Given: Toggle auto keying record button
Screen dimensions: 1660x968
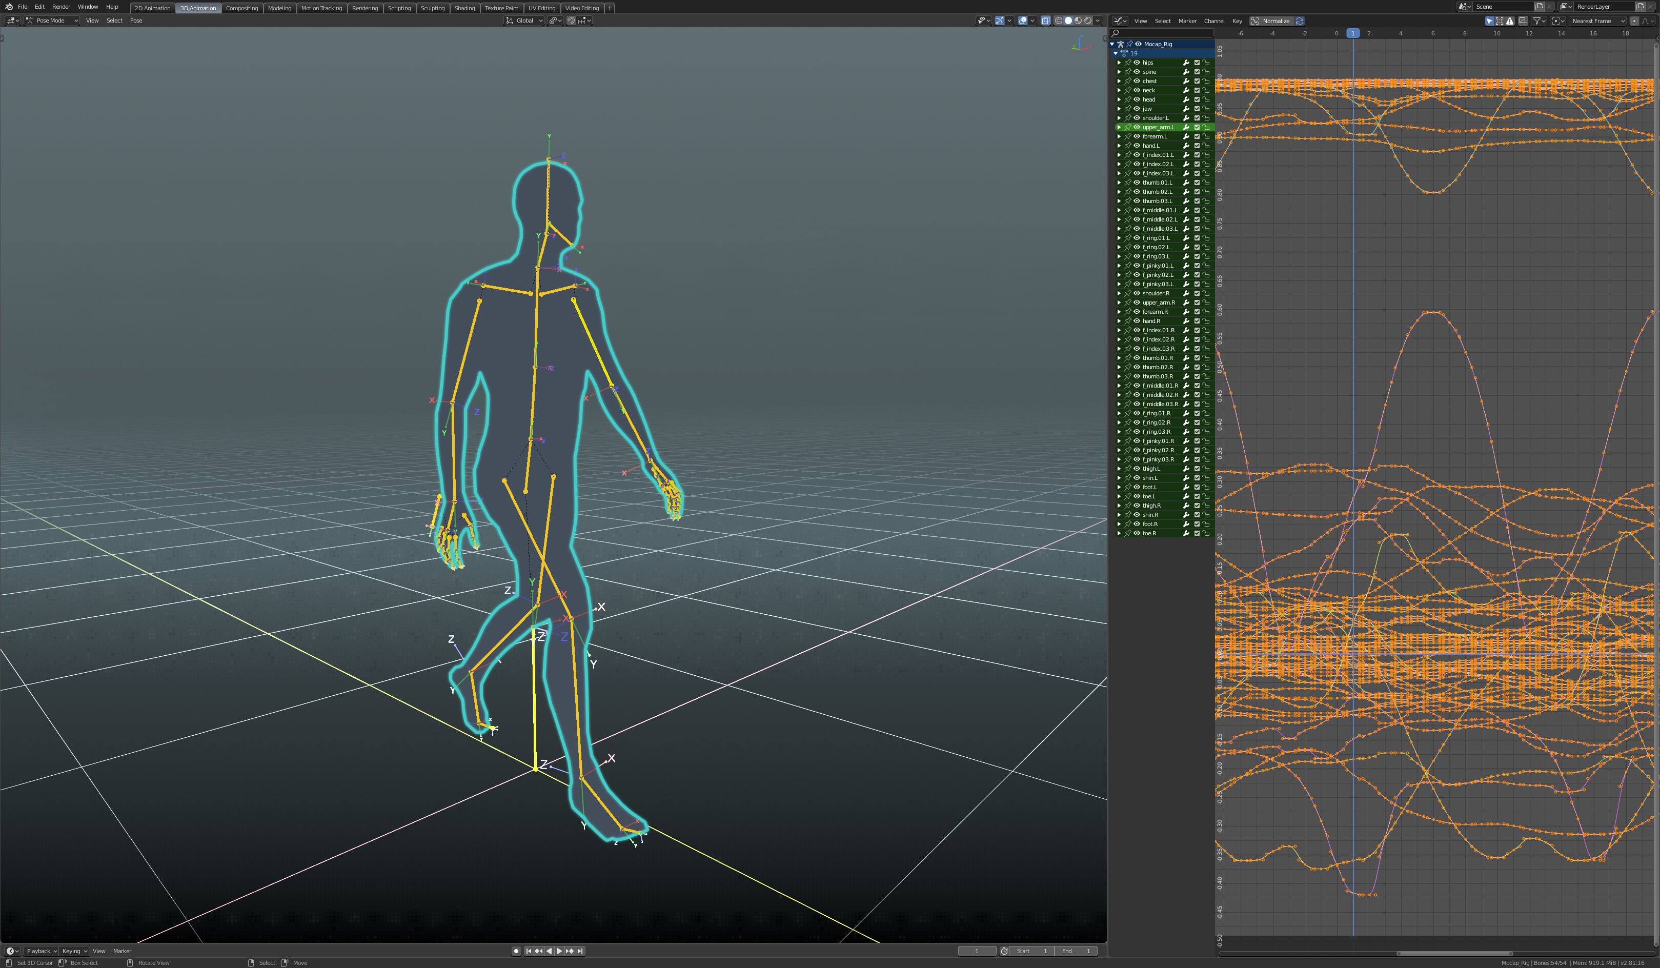Looking at the screenshot, I should [516, 951].
